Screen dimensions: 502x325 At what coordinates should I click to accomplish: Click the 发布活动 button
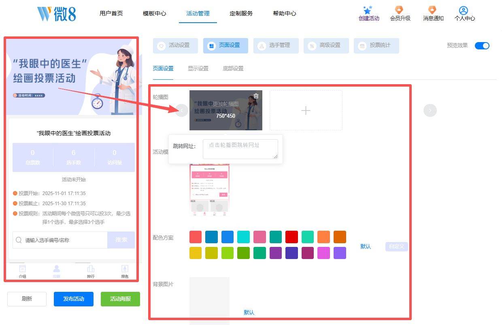(74, 299)
